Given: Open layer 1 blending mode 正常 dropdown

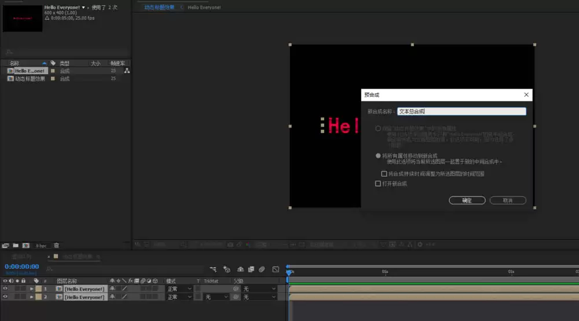Looking at the screenshot, I should coord(179,289).
